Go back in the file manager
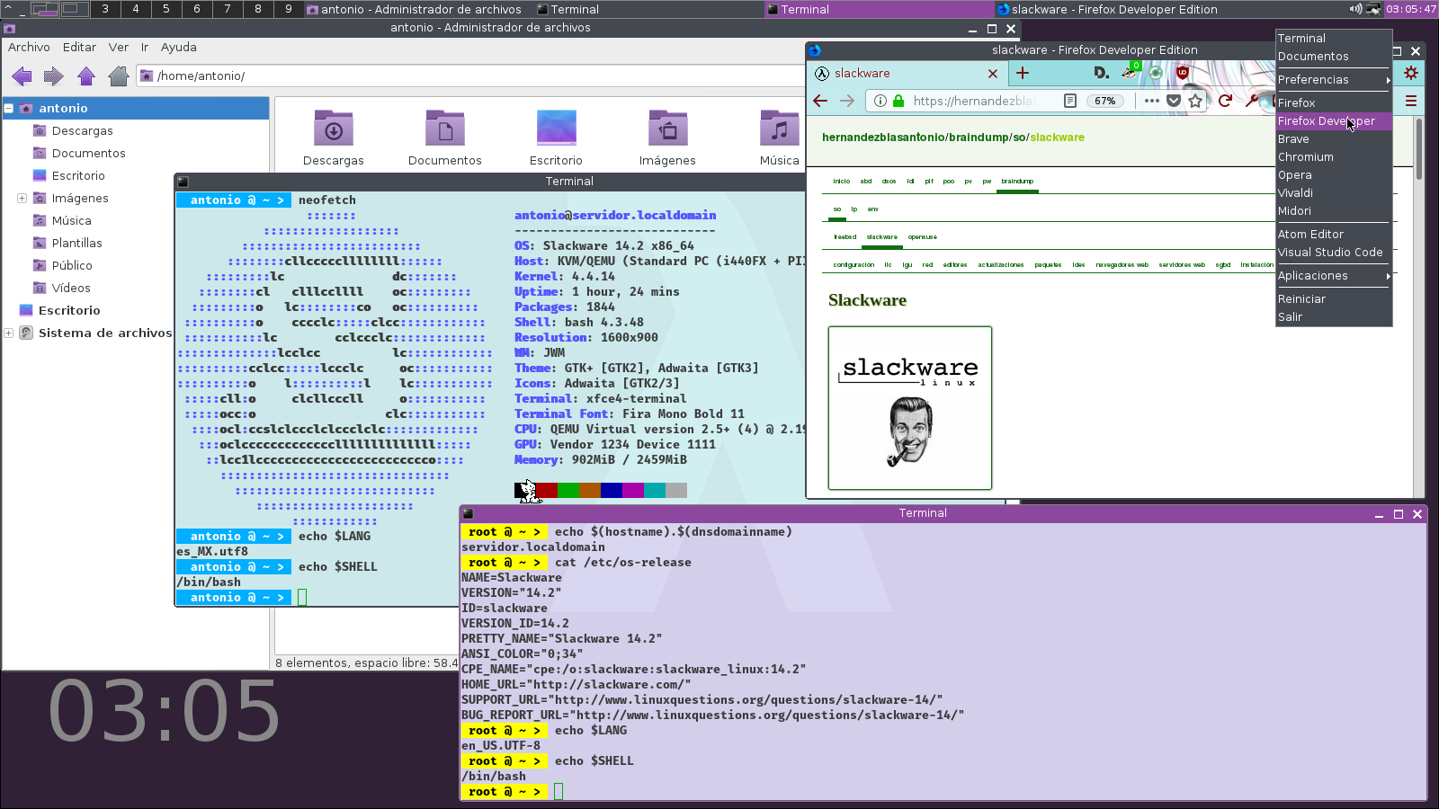This screenshot has height=809, width=1439. pos(22,76)
